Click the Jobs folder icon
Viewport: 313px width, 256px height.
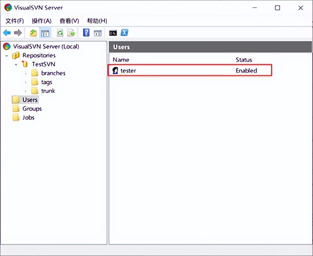pyautogui.click(x=16, y=117)
